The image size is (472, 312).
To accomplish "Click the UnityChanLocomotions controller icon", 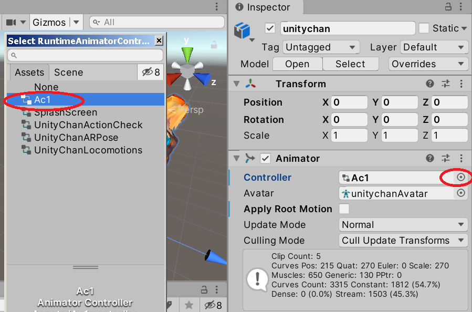I will tap(26, 150).
